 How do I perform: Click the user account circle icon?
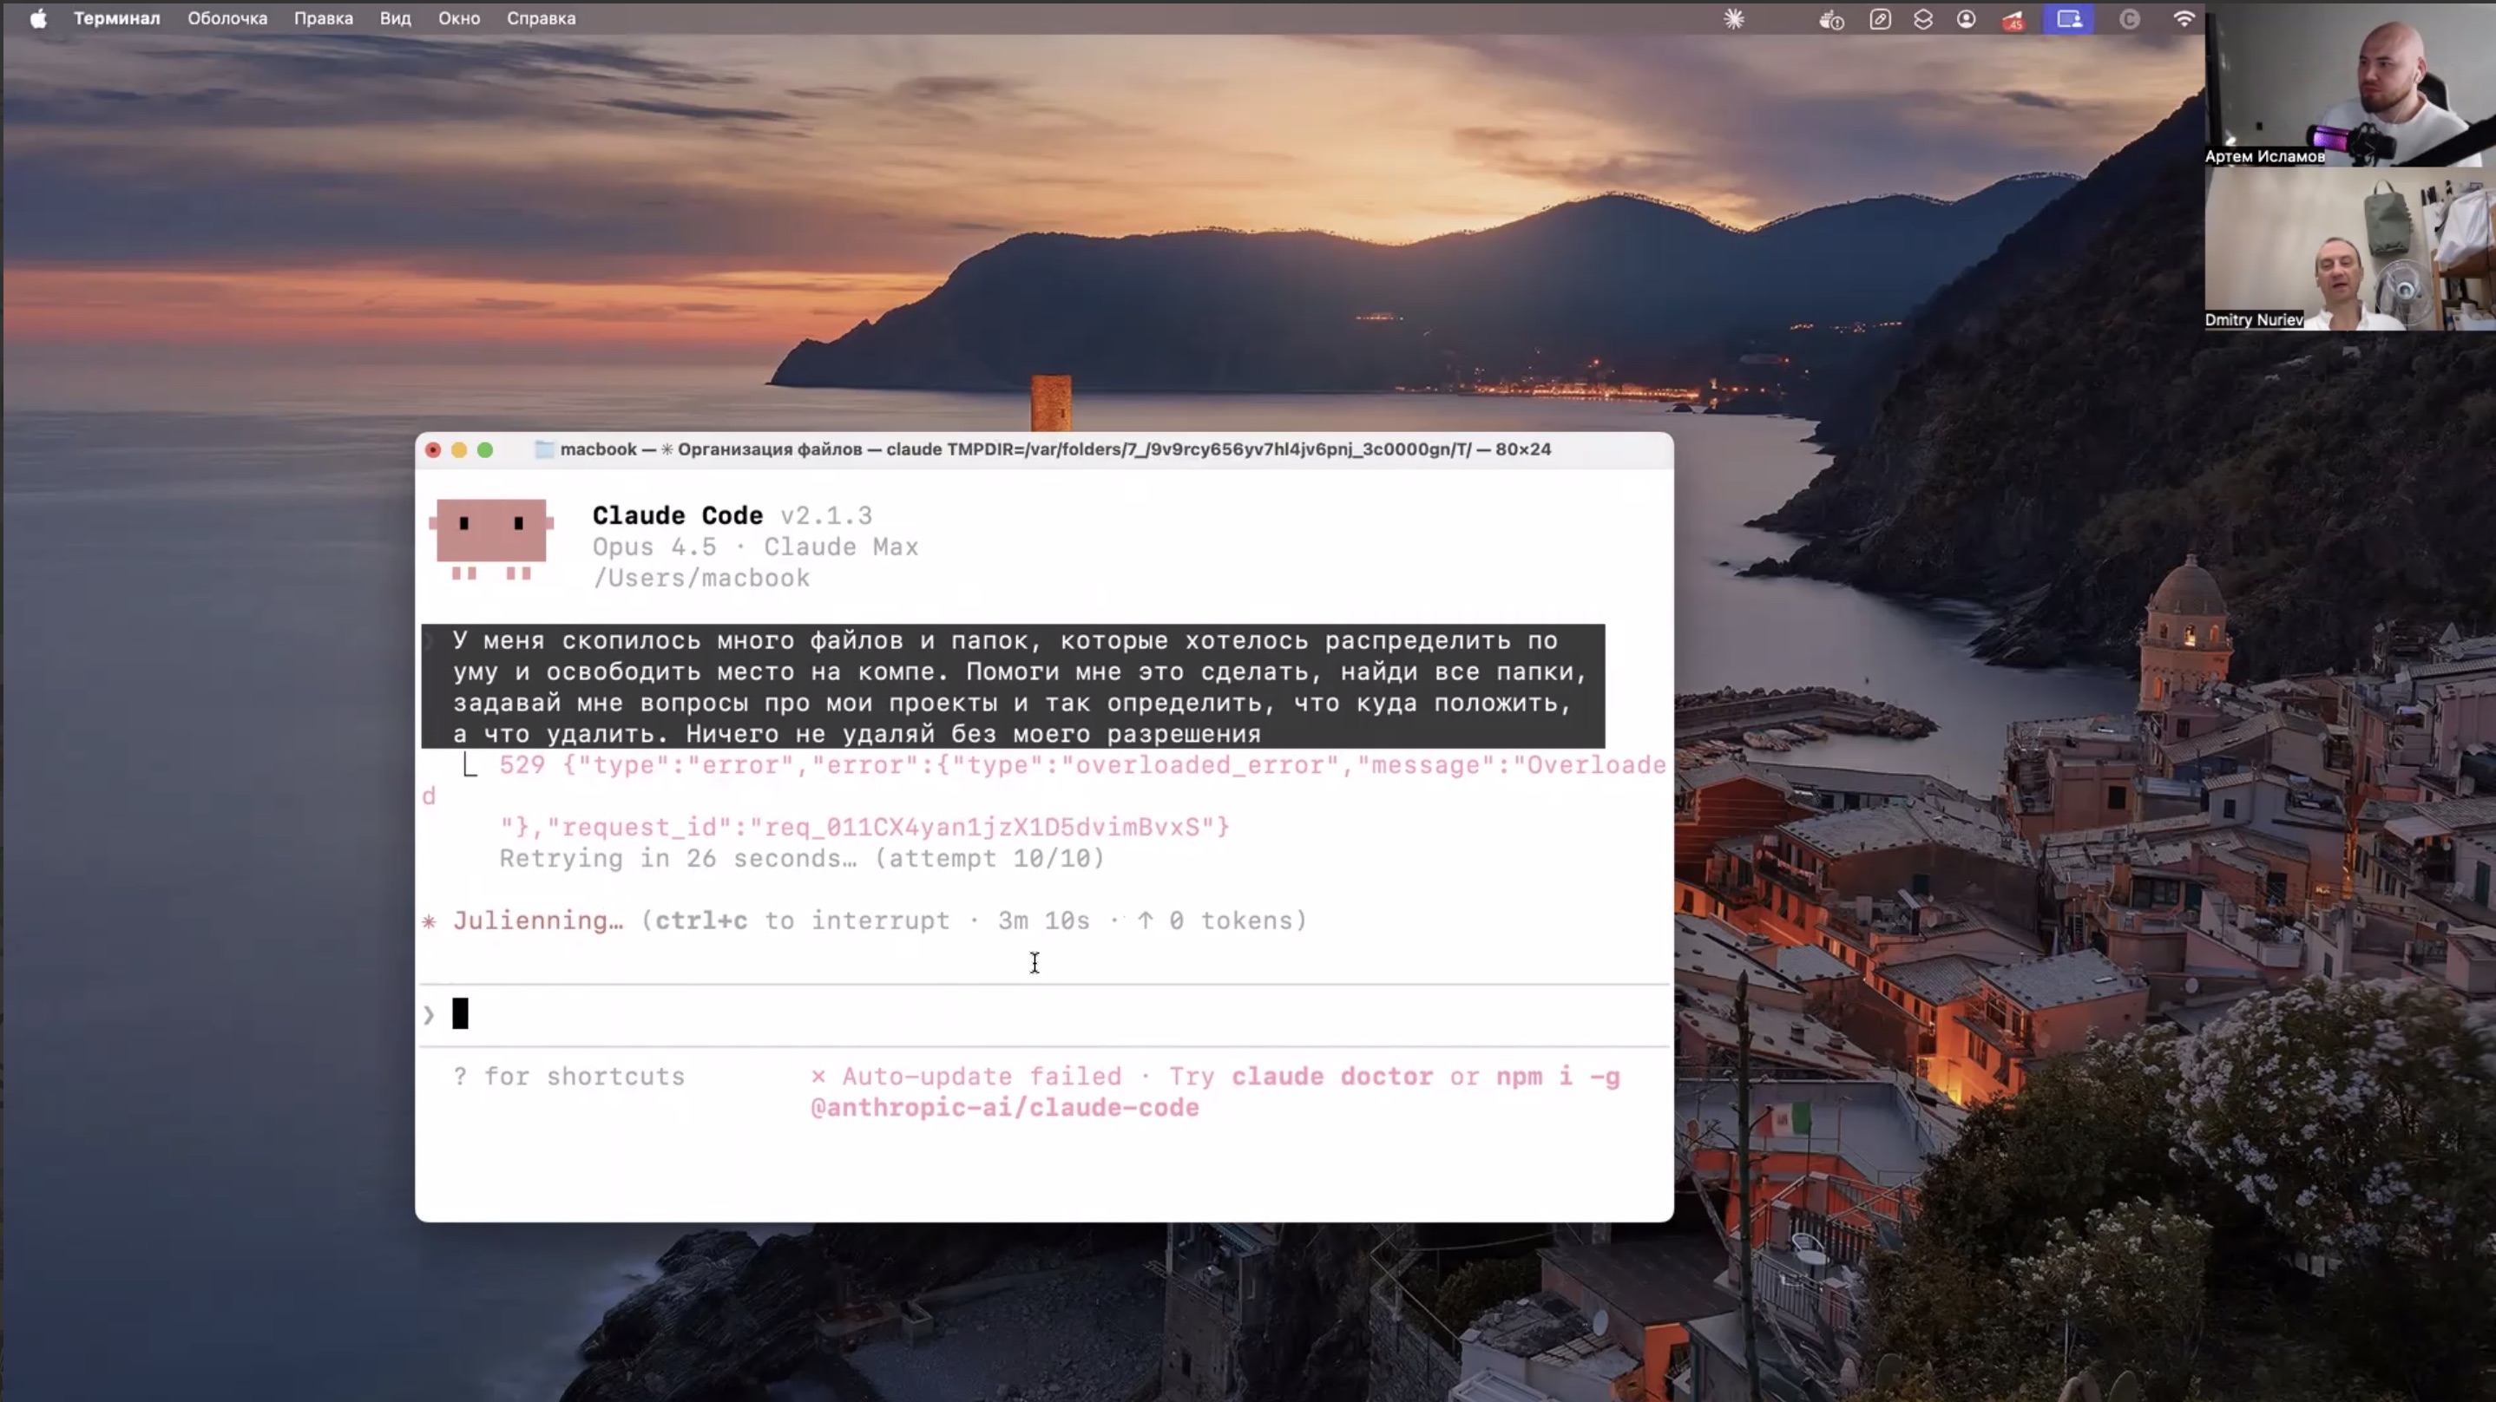point(1966,19)
